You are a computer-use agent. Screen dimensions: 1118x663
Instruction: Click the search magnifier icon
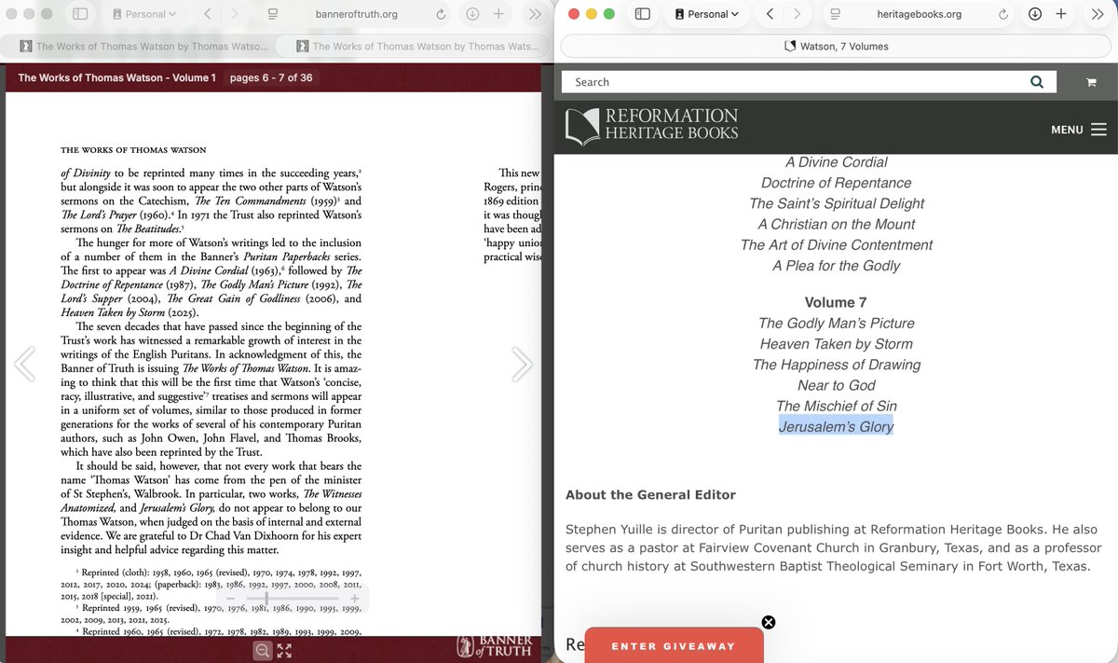pyautogui.click(x=1037, y=82)
